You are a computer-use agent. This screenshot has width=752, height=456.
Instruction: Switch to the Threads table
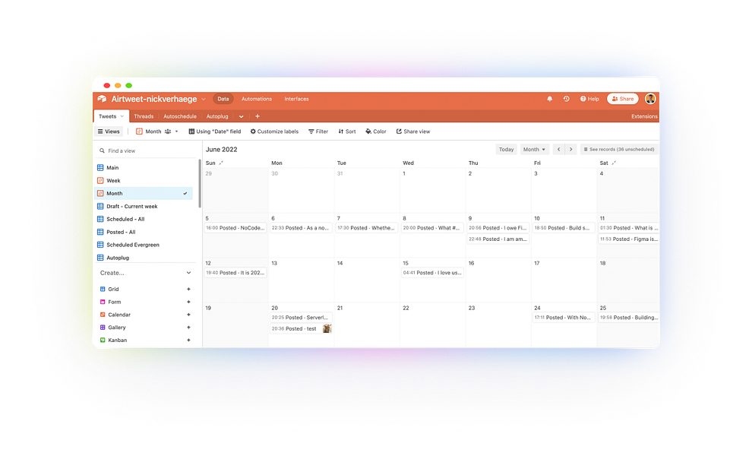click(x=144, y=116)
